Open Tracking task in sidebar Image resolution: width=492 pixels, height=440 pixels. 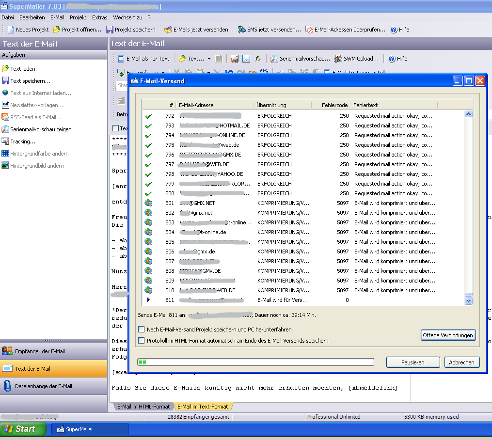(18, 141)
